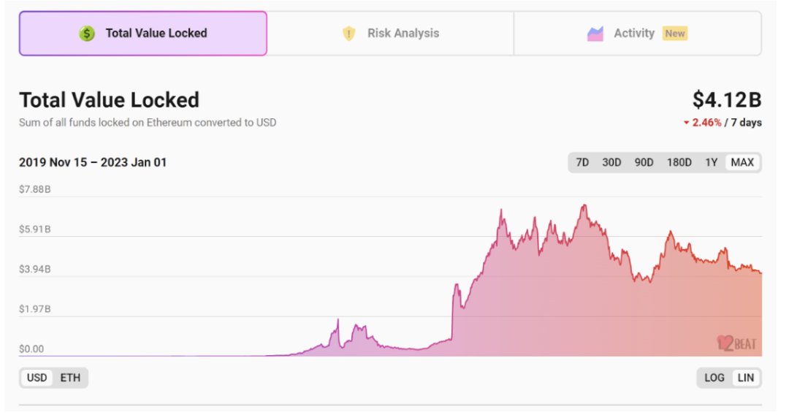Click the L2BEAT watermark logo
This screenshot has height=415, width=789.
click(736, 343)
